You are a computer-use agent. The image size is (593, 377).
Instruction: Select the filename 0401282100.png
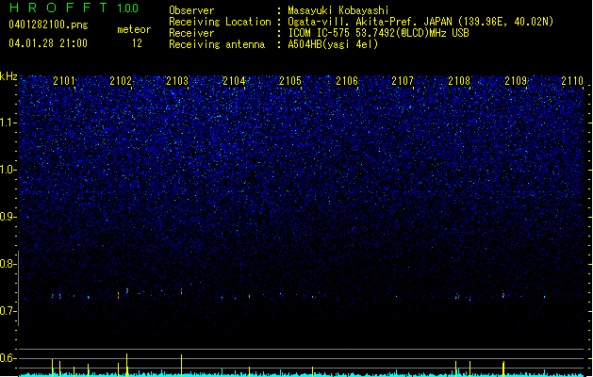pyautogui.click(x=48, y=25)
